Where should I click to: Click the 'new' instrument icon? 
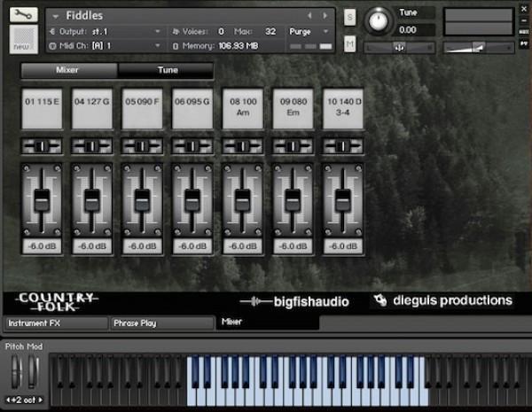[x=21, y=40]
